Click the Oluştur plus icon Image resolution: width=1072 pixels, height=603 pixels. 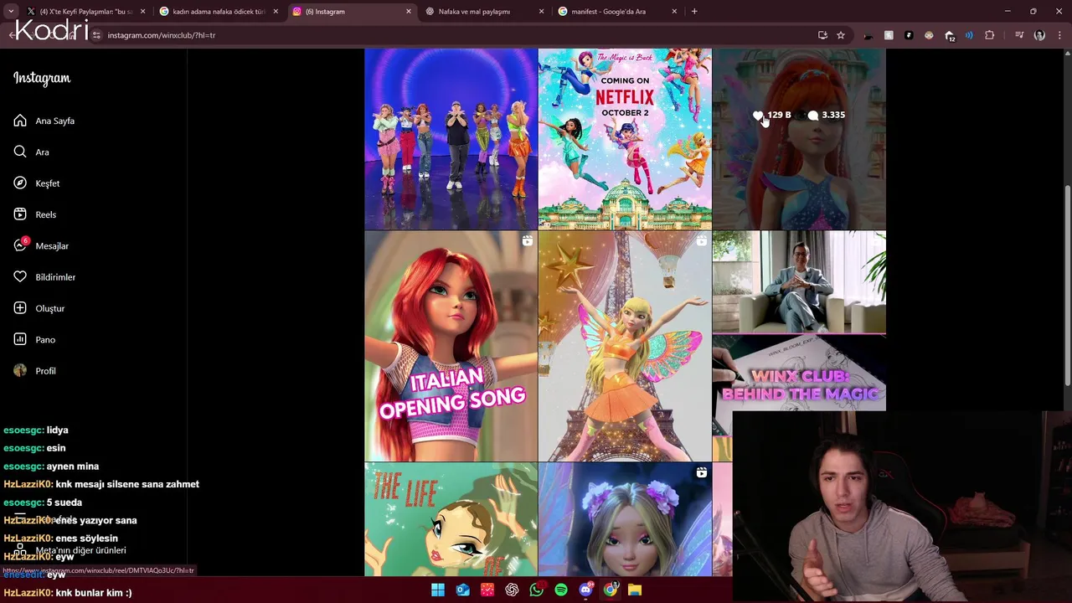tap(20, 308)
